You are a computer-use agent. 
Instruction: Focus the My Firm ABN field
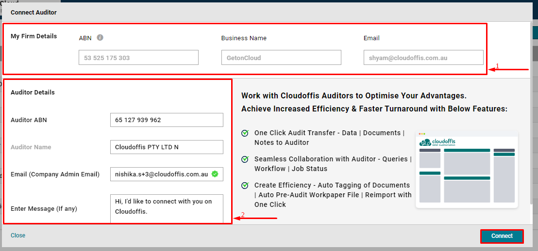[x=138, y=58]
